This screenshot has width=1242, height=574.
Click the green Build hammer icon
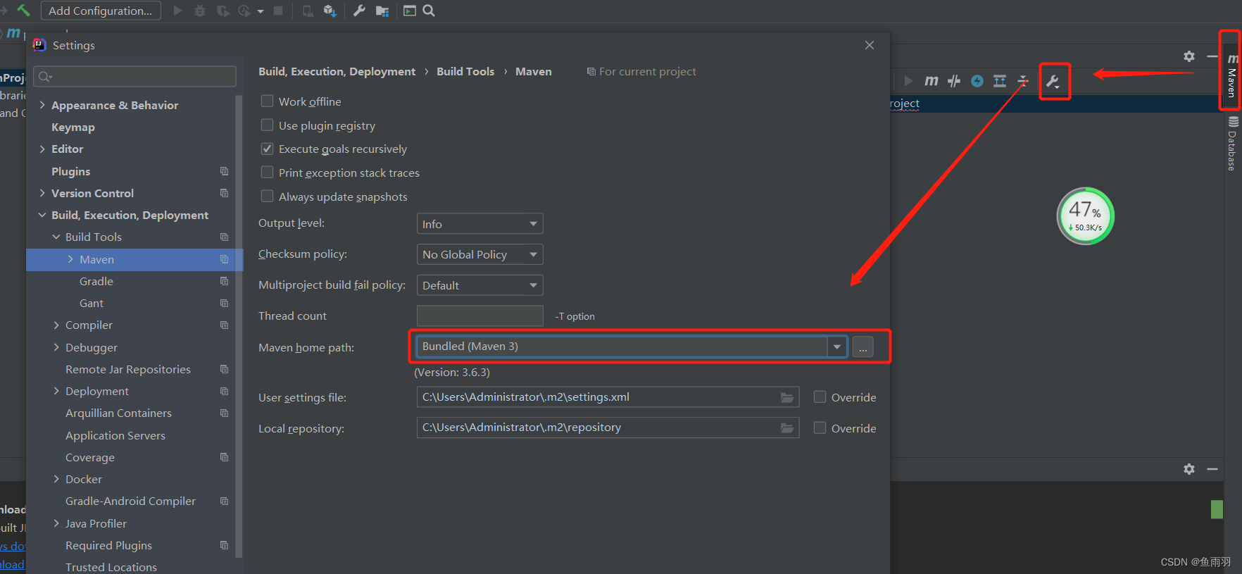click(x=24, y=10)
